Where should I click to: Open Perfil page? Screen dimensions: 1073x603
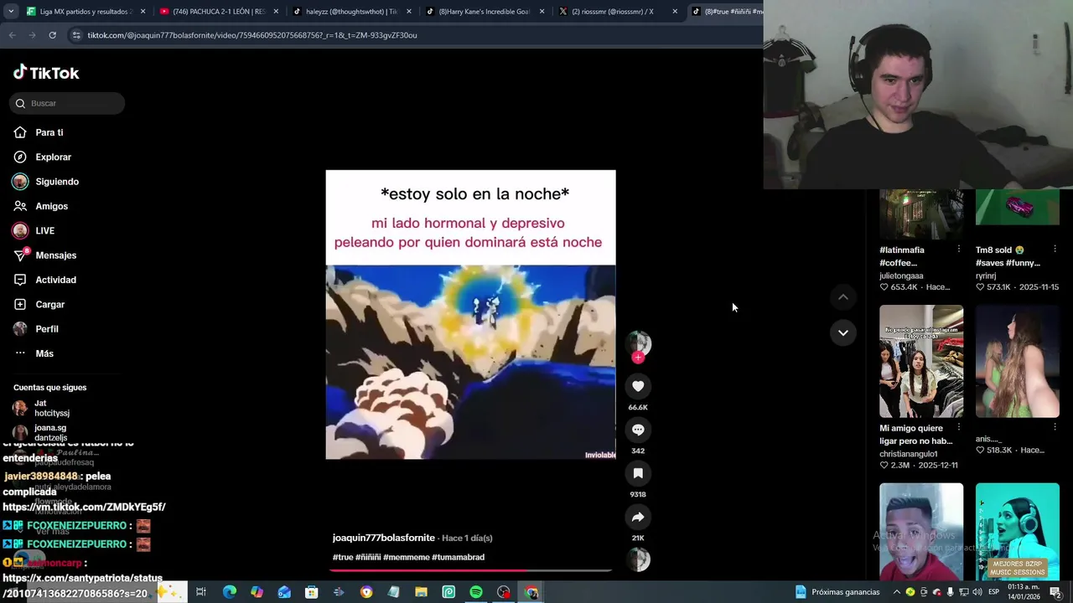click(36, 329)
